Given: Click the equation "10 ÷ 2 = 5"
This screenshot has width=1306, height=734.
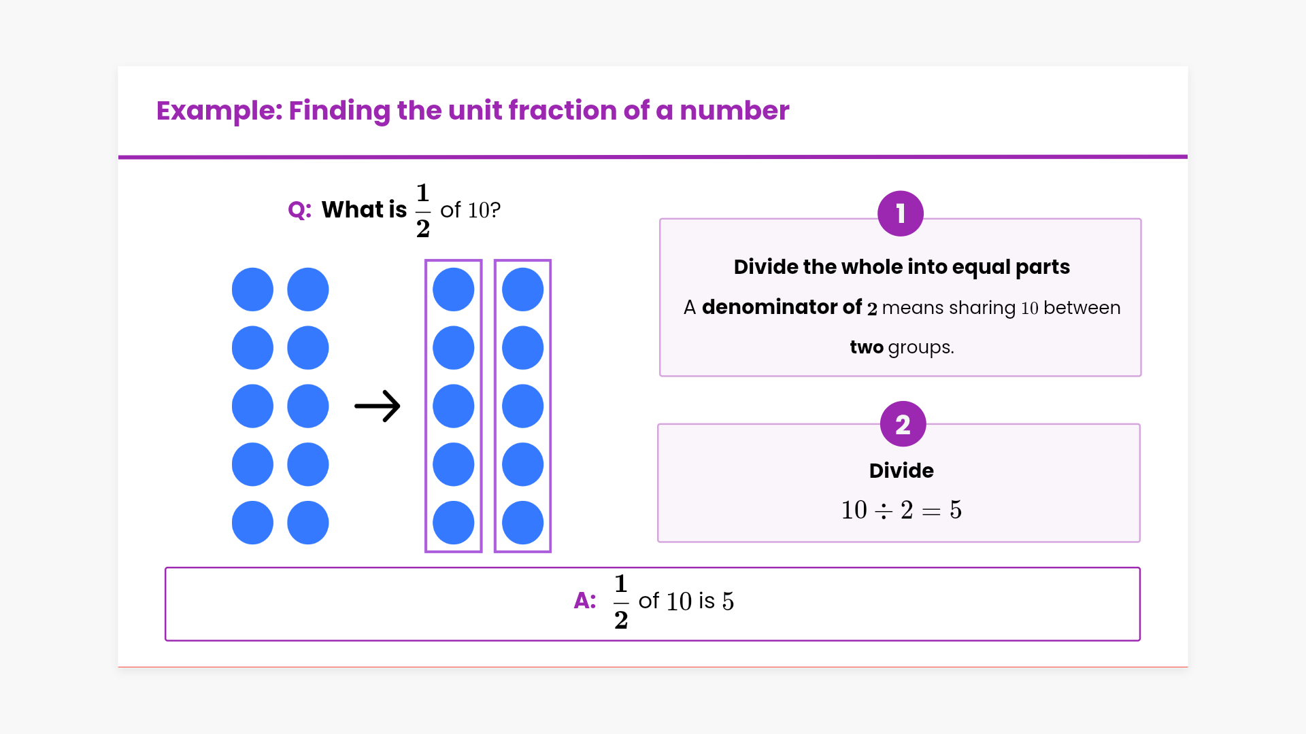Looking at the screenshot, I should tap(901, 510).
